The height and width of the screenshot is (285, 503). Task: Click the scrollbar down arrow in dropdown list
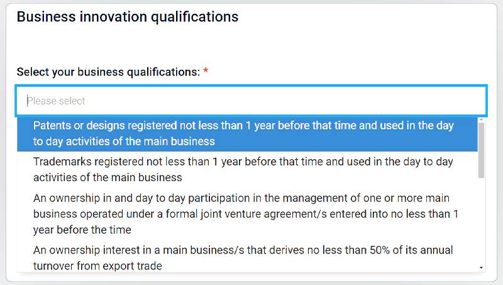click(x=482, y=268)
